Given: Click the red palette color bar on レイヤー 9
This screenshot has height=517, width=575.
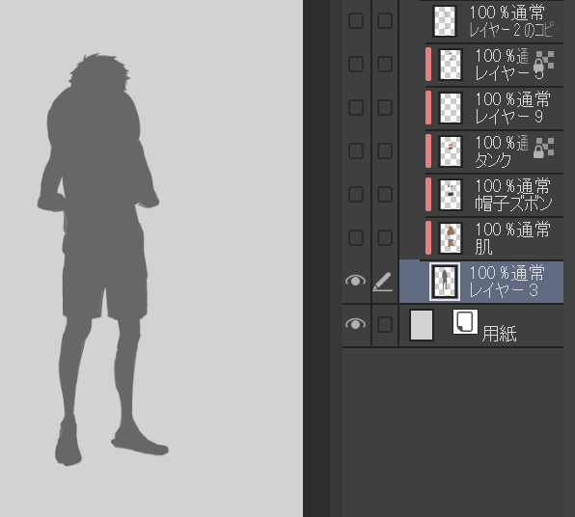Looking at the screenshot, I should [428, 107].
